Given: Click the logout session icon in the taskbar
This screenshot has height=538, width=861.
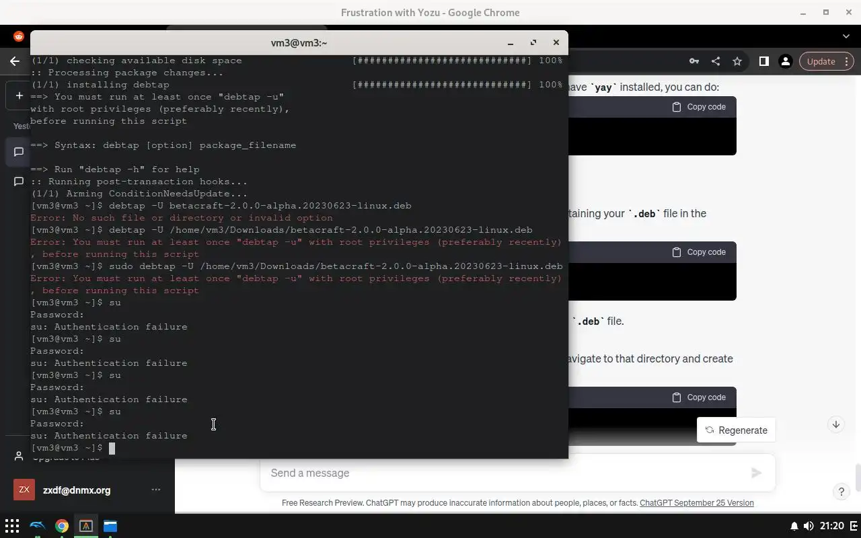Looking at the screenshot, I should point(853,526).
